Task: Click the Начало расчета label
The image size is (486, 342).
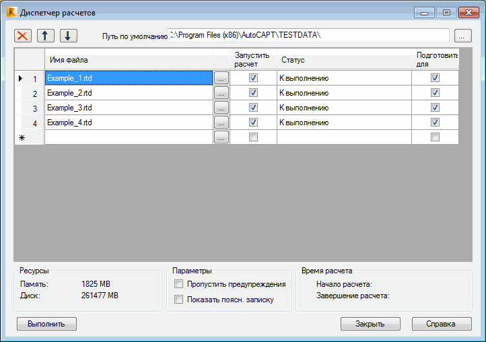Action: [x=344, y=284]
